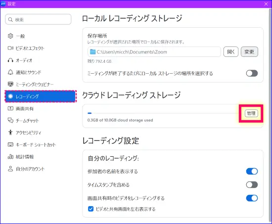
Task: Disable 参加者の名前を表示する toggle
Action: coord(252,171)
